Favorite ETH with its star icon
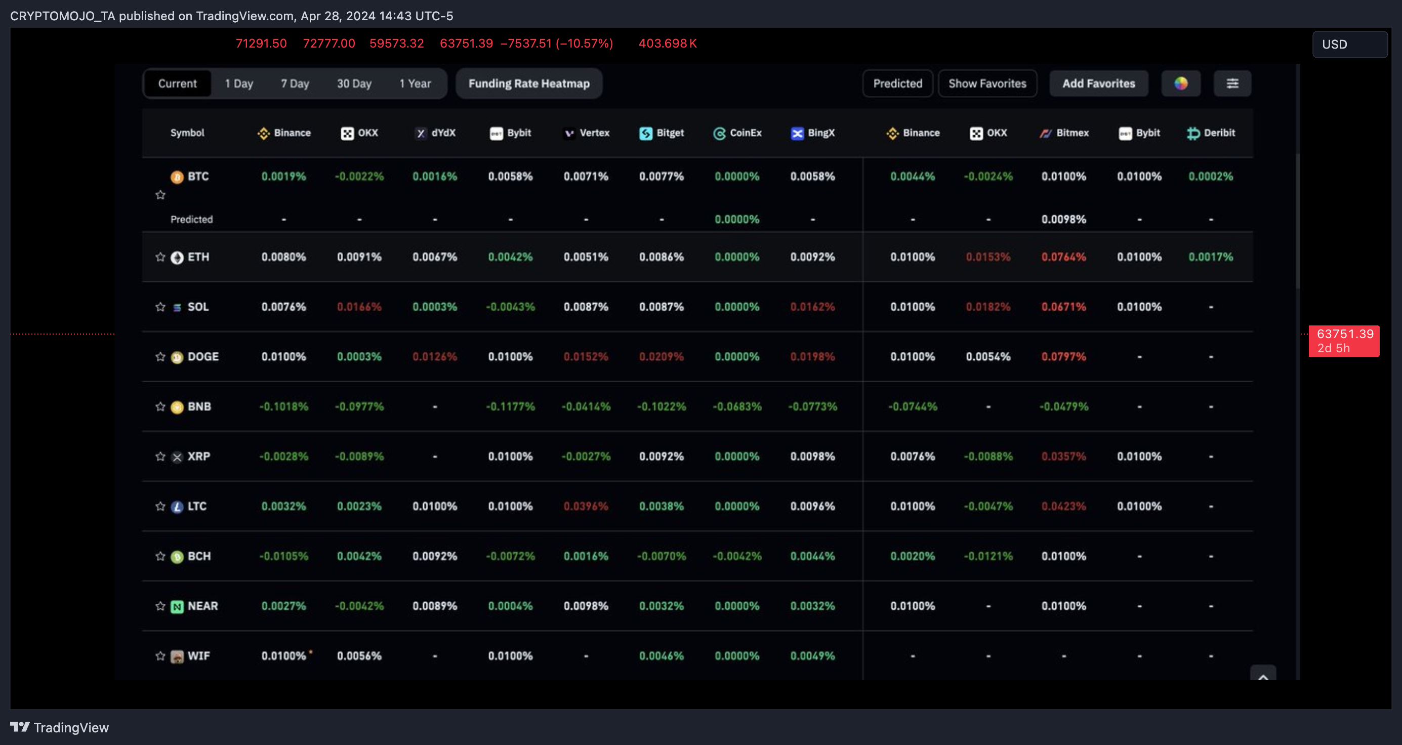The height and width of the screenshot is (745, 1402). click(x=160, y=257)
